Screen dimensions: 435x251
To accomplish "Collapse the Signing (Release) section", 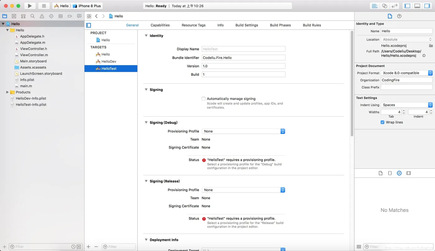I will [x=146, y=181].
